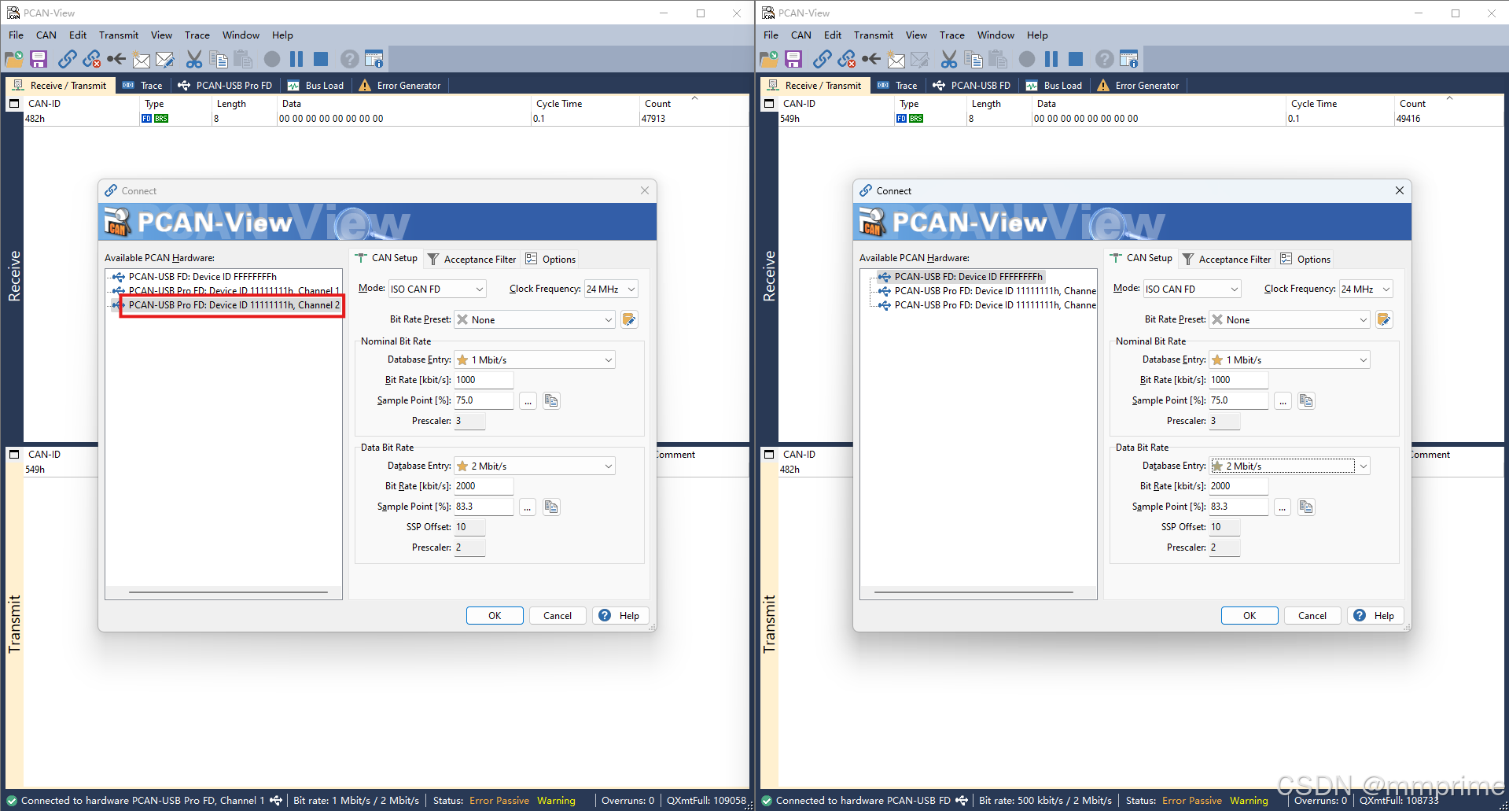Viewport: 1509px width, 811px height.
Task: Click the Reset arrow icon in left window toolbar
Action: pyautogui.click(x=116, y=59)
